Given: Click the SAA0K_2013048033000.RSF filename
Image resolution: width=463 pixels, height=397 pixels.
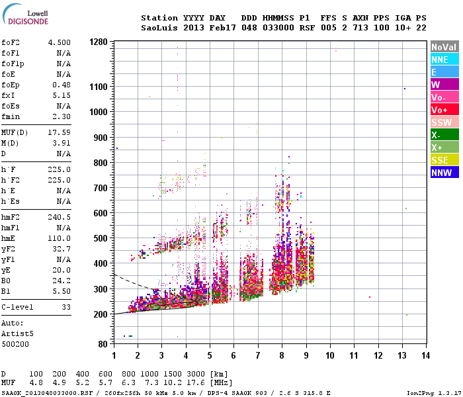Looking at the screenshot, I should (x=47, y=393).
